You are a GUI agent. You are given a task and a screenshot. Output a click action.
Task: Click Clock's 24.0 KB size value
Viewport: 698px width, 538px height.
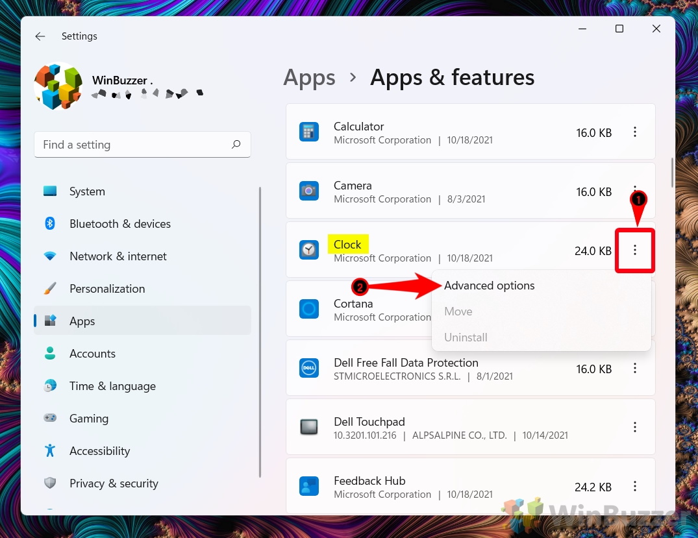click(593, 251)
